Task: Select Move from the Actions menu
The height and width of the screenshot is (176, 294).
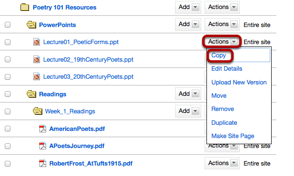Action: coord(219,95)
